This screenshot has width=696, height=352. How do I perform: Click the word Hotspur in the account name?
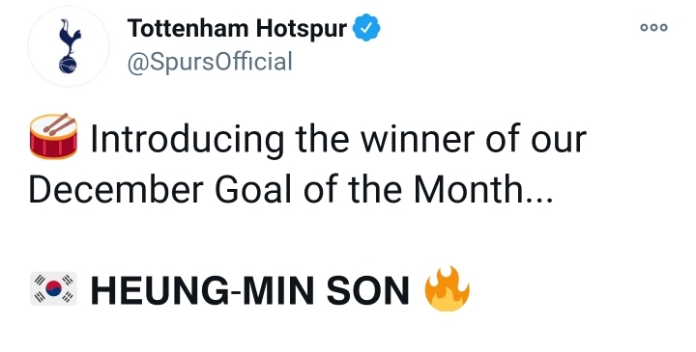(302, 28)
